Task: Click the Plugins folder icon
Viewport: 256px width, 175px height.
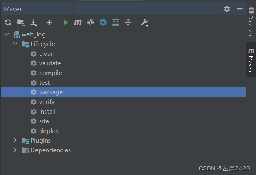Action: (25, 141)
